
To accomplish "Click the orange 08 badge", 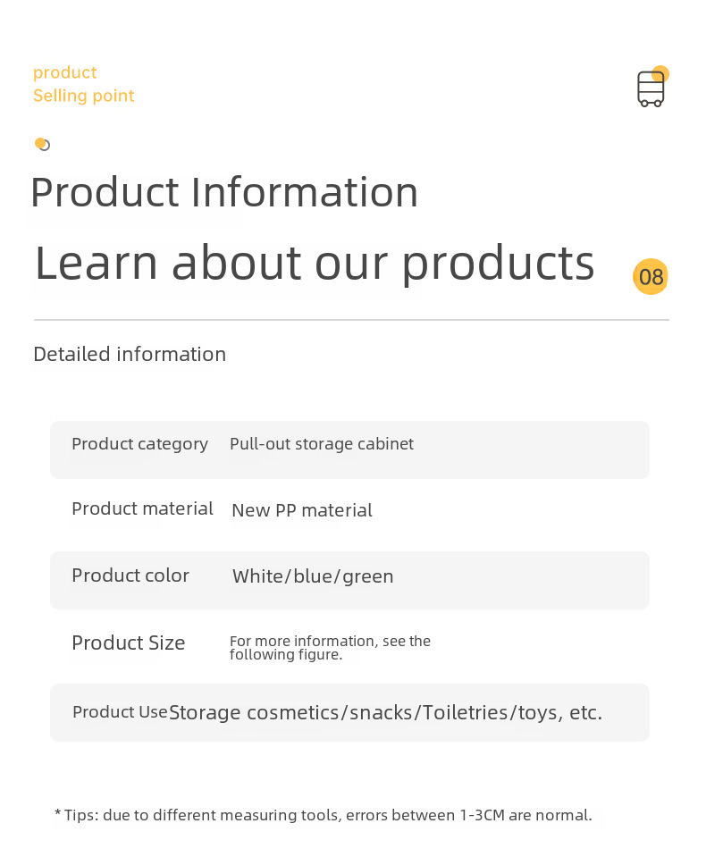I will pos(651,277).
